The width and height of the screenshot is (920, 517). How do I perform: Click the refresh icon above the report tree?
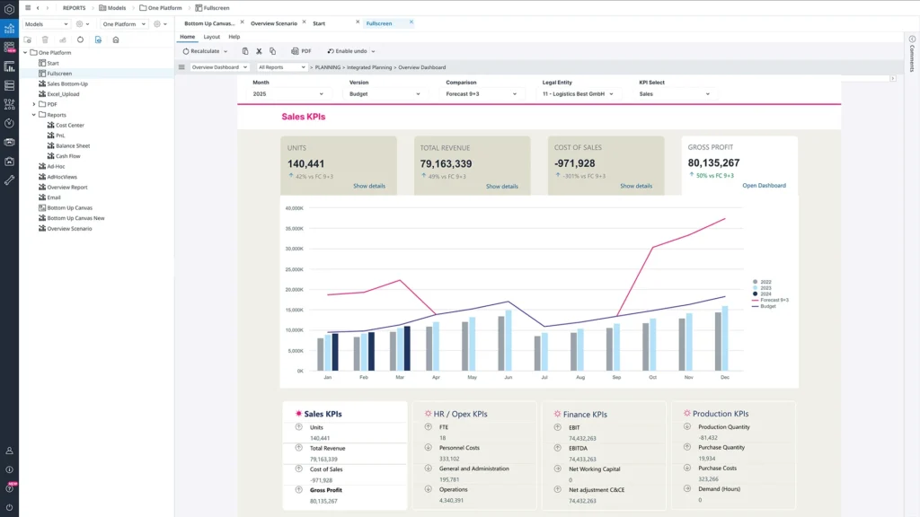(80, 39)
